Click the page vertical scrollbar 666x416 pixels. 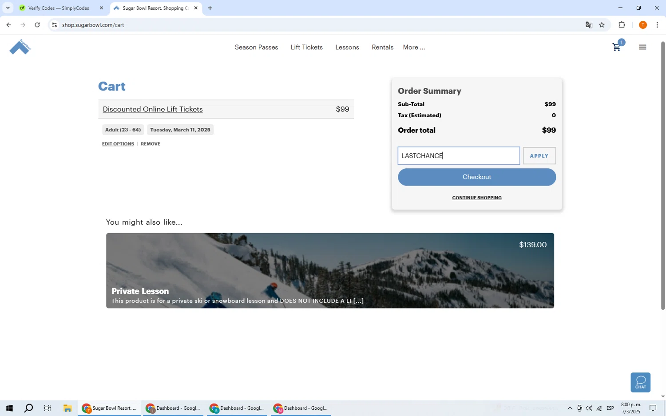663,176
